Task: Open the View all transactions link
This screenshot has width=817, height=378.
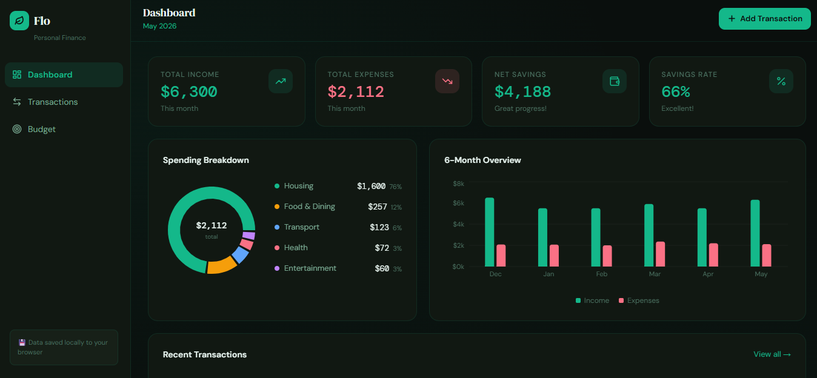Action: (x=772, y=354)
